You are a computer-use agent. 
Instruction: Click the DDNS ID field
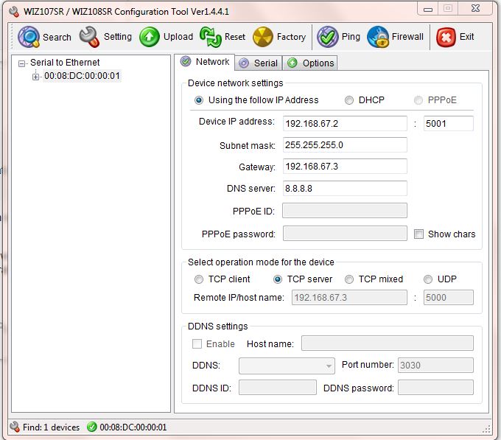pyautogui.click(x=277, y=388)
